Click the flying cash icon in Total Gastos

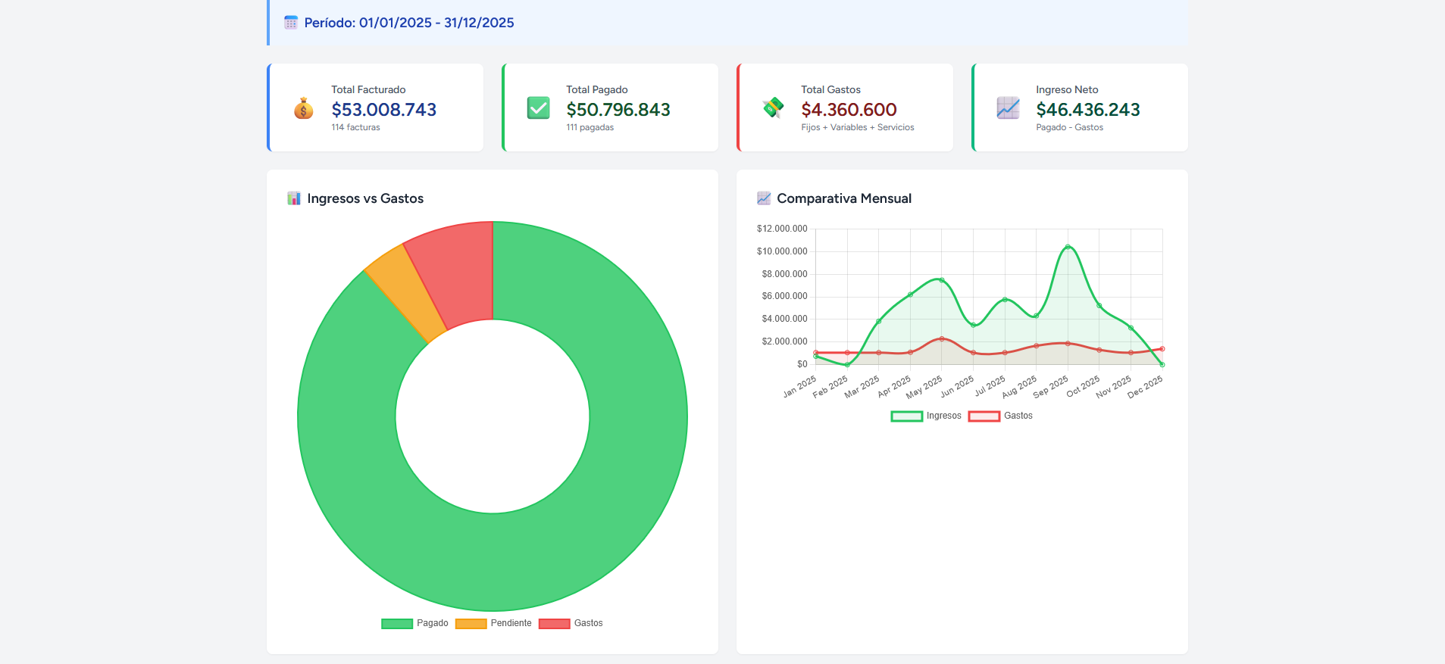773,108
